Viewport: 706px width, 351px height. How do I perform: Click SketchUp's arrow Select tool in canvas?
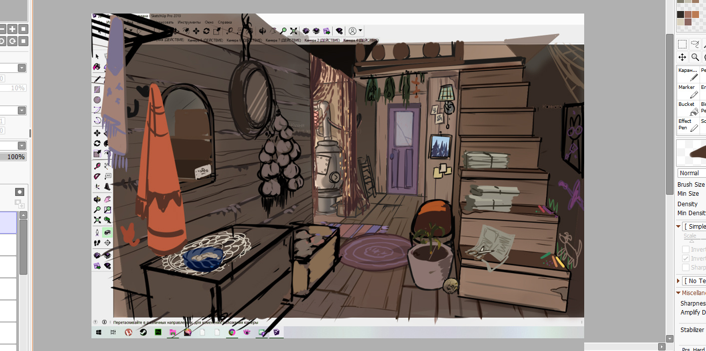tap(97, 56)
